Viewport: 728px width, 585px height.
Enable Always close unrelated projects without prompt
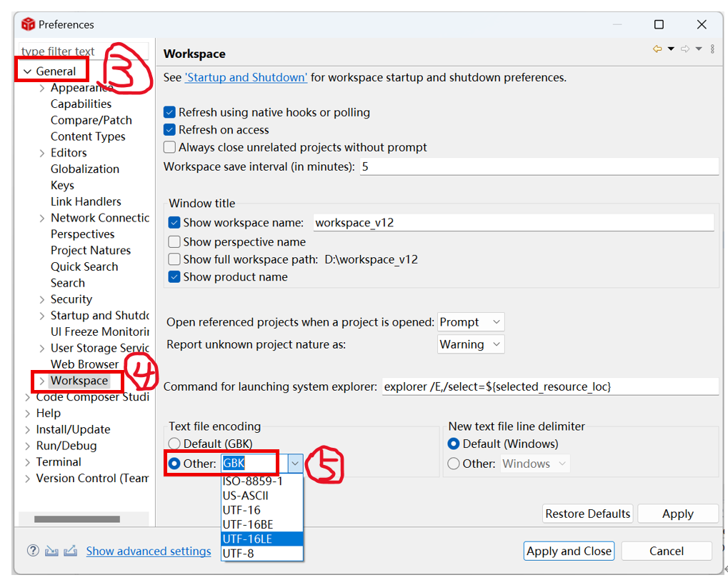pyautogui.click(x=170, y=147)
